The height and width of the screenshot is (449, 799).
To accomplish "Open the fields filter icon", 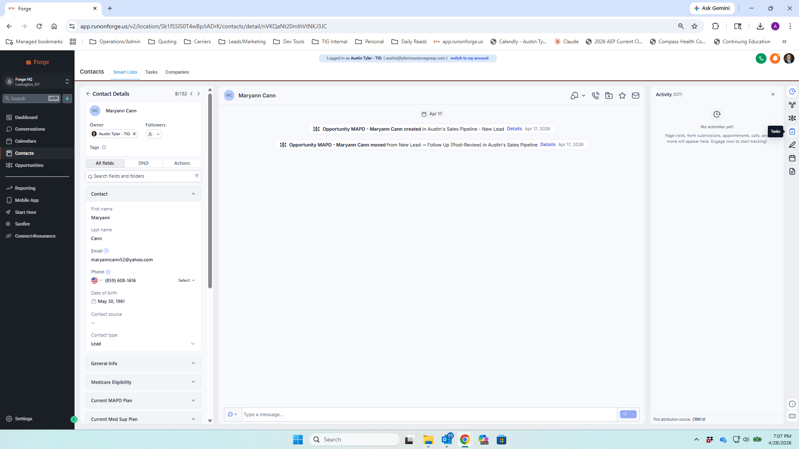I will click(197, 176).
